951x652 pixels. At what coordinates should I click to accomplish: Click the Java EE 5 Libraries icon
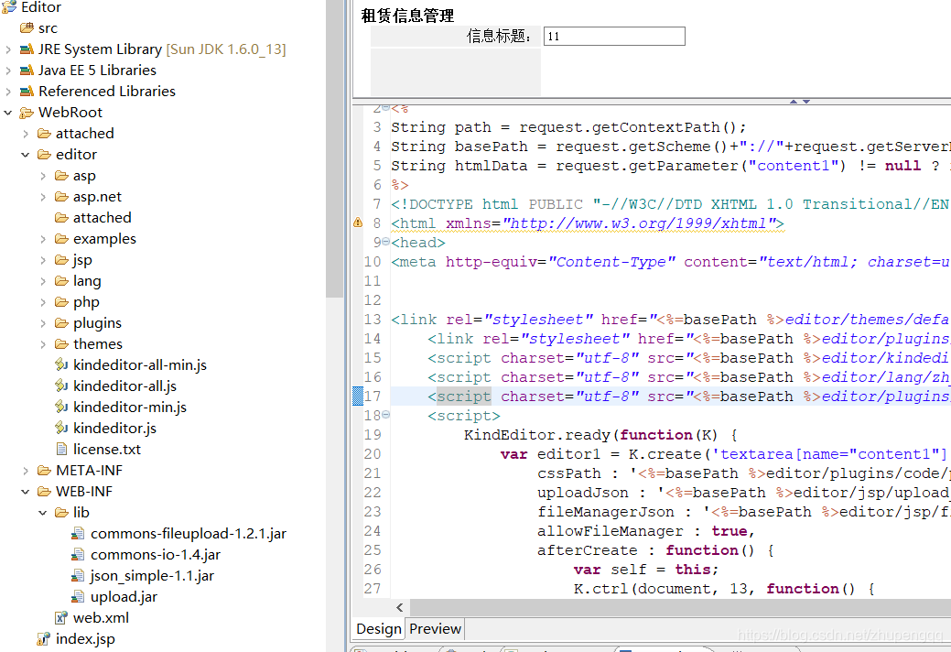27,71
